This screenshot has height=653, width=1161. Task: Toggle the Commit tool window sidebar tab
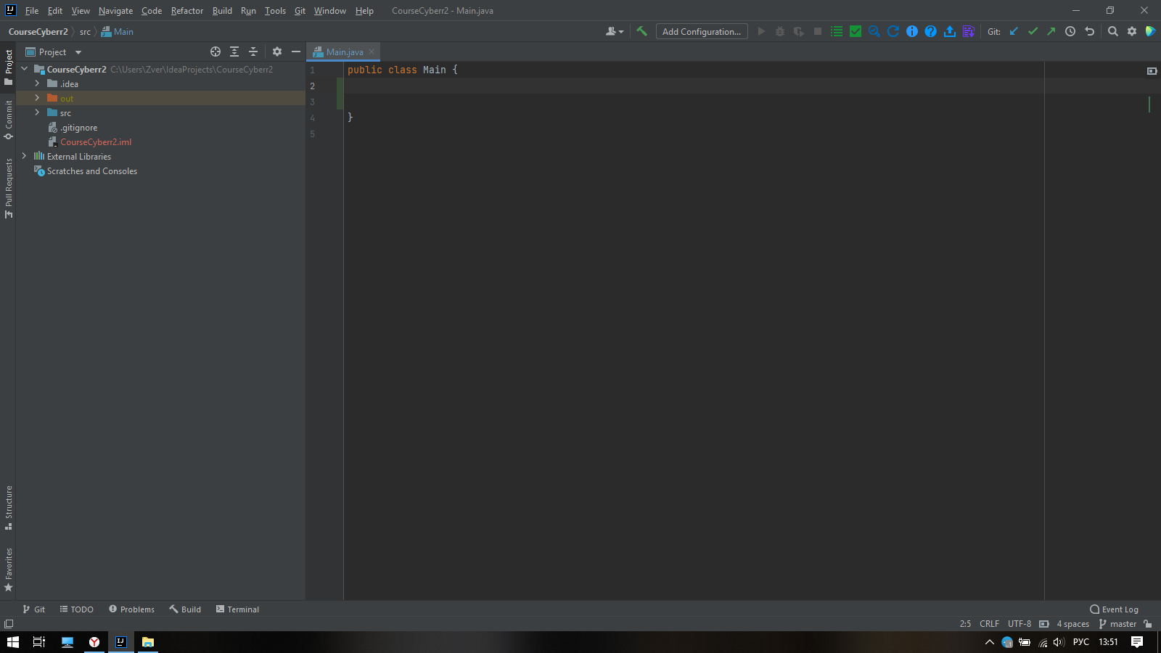tap(8, 120)
